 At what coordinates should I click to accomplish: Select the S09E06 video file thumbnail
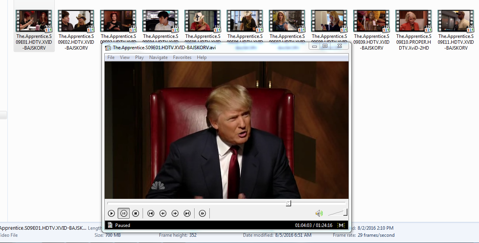[245, 21]
